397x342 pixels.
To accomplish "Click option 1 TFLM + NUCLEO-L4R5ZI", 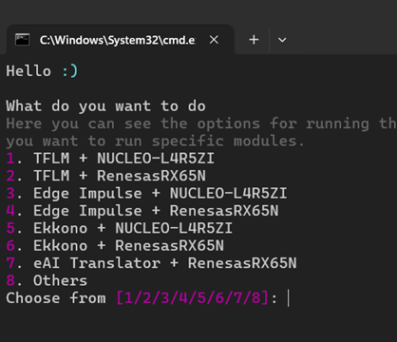I will pos(110,159).
